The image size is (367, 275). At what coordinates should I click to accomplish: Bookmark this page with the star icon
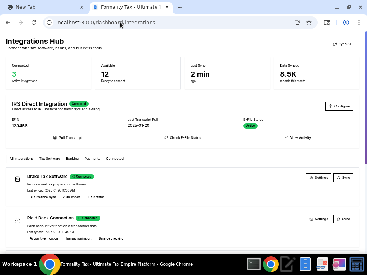point(309,23)
